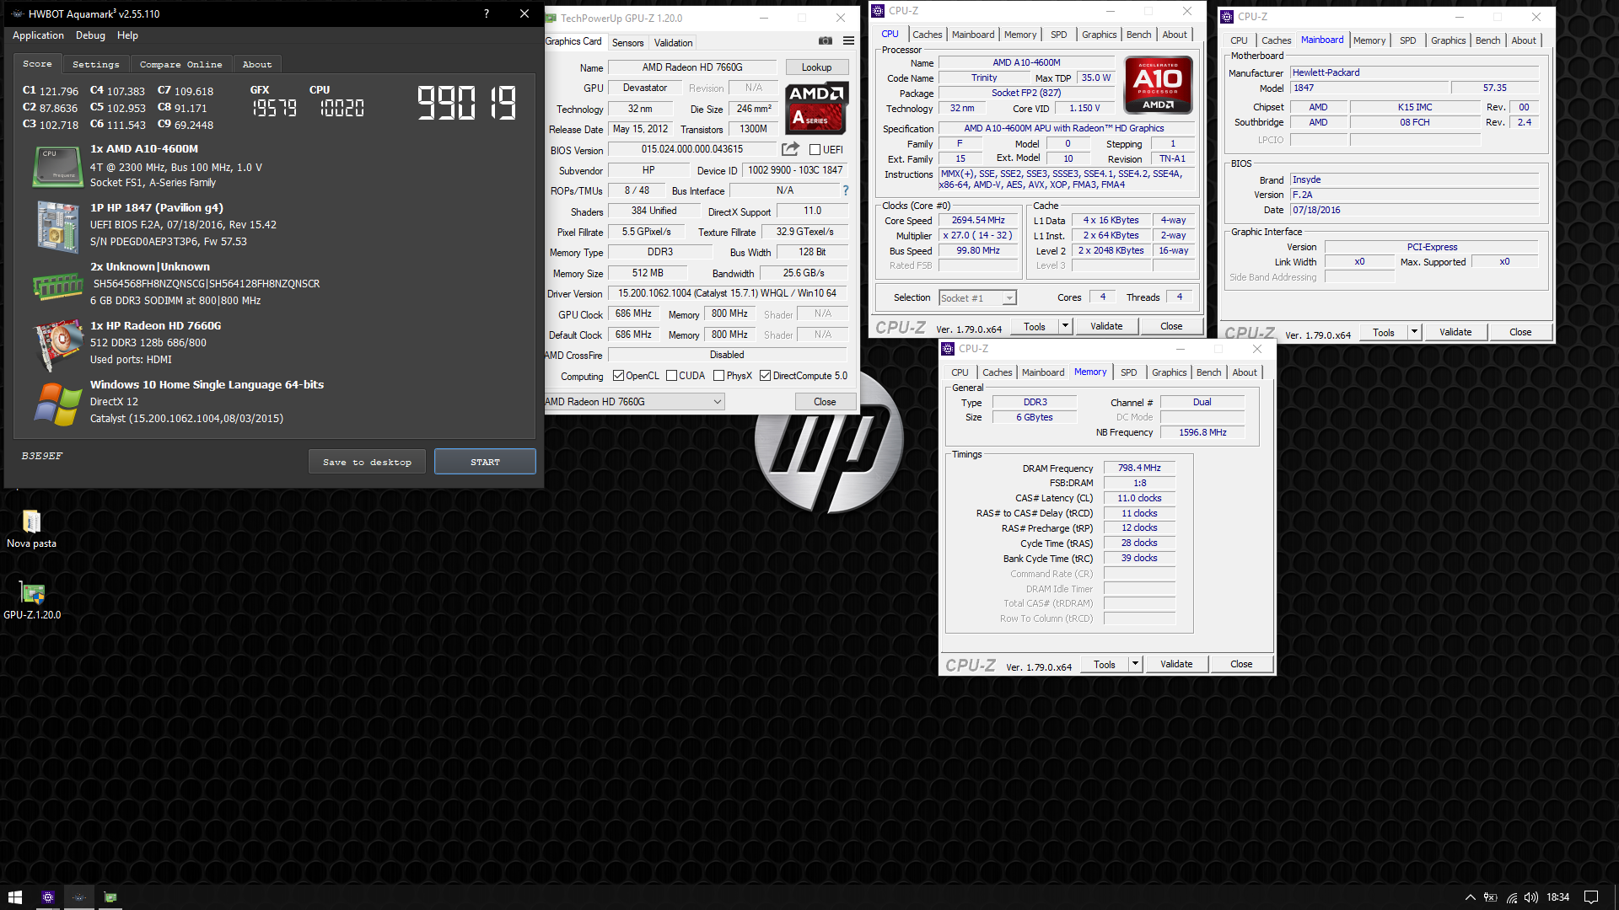
Task: Click the CPU-Z Specification field
Action: [1067, 128]
